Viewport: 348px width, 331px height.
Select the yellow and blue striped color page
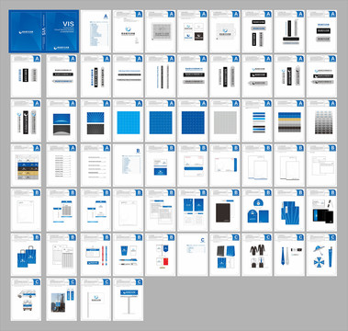coord(289,120)
